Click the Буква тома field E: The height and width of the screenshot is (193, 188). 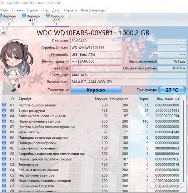pos(96,68)
